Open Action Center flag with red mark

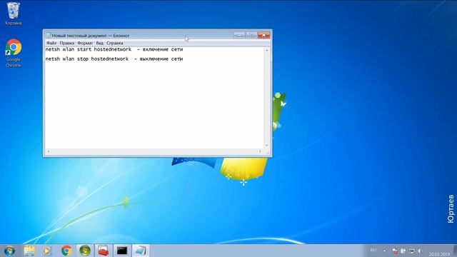(x=395, y=251)
